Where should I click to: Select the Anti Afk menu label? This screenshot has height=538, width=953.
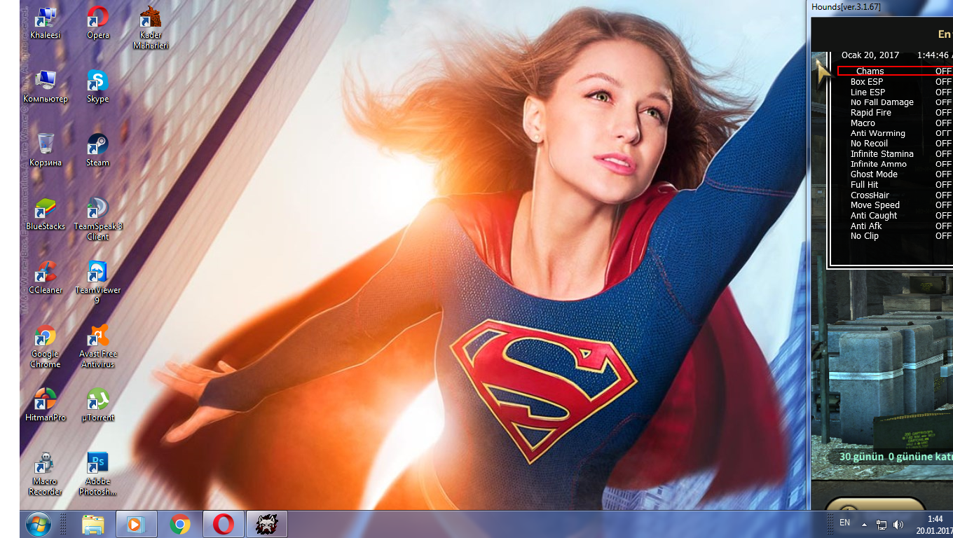(x=866, y=226)
